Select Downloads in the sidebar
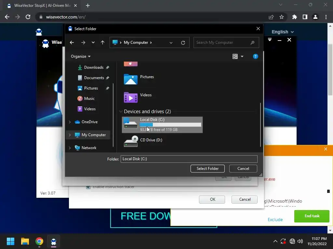This screenshot has height=249, width=333. point(94,67)
